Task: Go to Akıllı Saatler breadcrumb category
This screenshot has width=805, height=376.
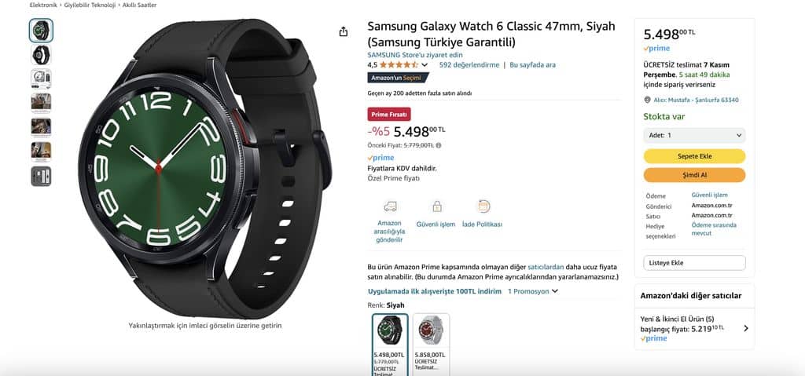Action: coord(140,5)
